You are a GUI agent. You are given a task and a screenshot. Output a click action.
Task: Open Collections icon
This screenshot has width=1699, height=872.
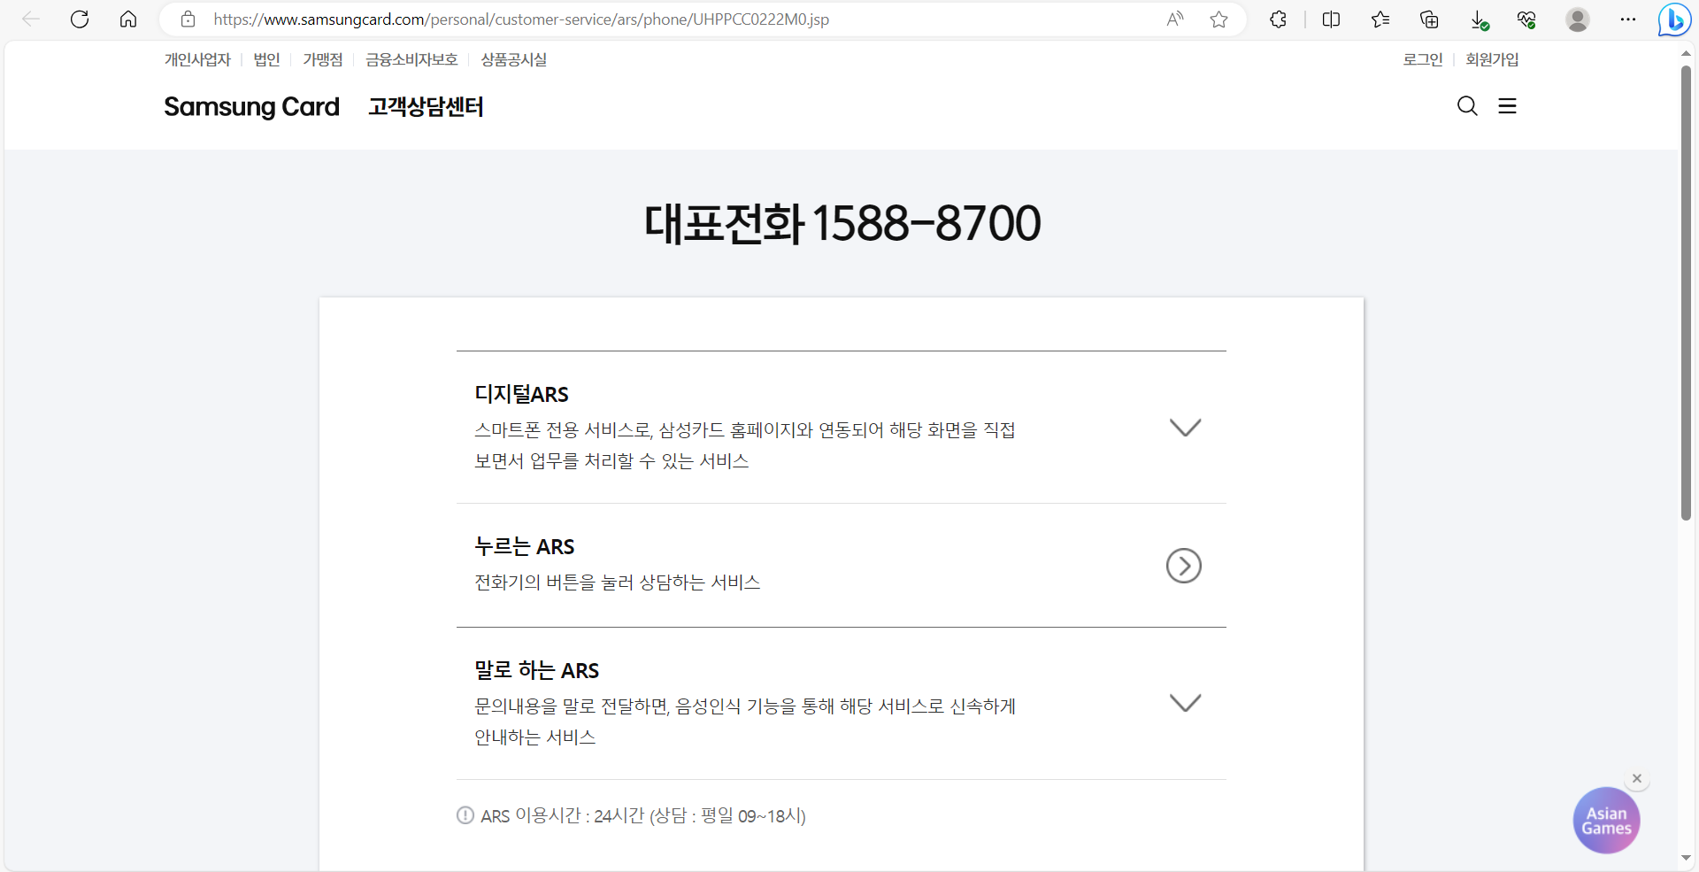pos(1429,19)
